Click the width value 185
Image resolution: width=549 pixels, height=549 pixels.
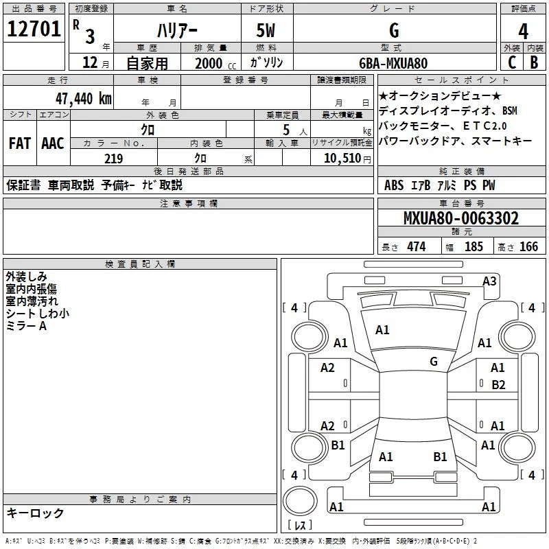pos(474,246)
